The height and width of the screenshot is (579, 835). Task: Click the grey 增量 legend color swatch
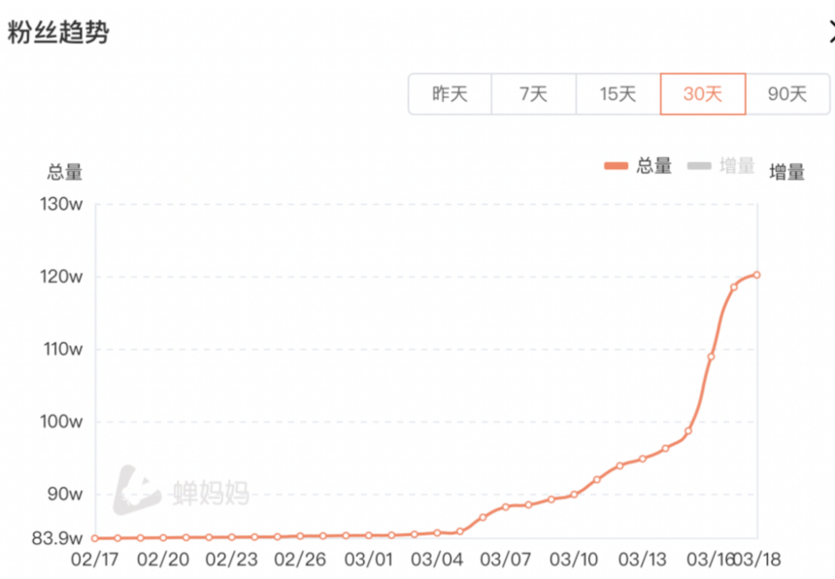[699, 166]
